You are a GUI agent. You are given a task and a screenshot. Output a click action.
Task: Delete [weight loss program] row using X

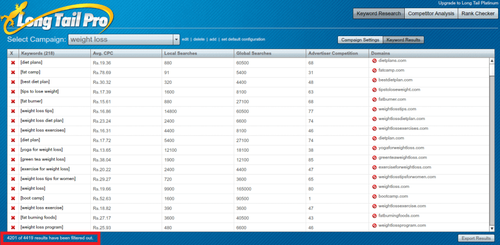coord(13,227)
